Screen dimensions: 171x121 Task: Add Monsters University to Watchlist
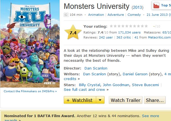[x=80, y=100]
